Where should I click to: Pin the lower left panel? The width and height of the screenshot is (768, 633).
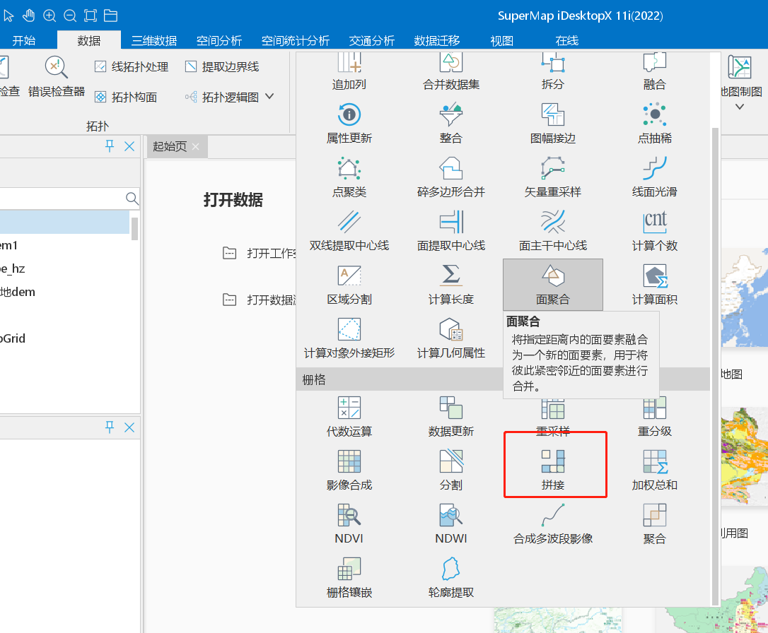(x=110, y=427)
